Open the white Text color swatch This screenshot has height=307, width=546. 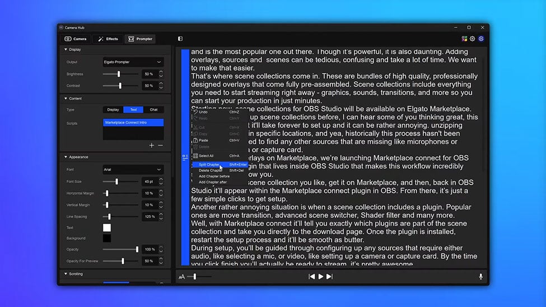(107, 228)
